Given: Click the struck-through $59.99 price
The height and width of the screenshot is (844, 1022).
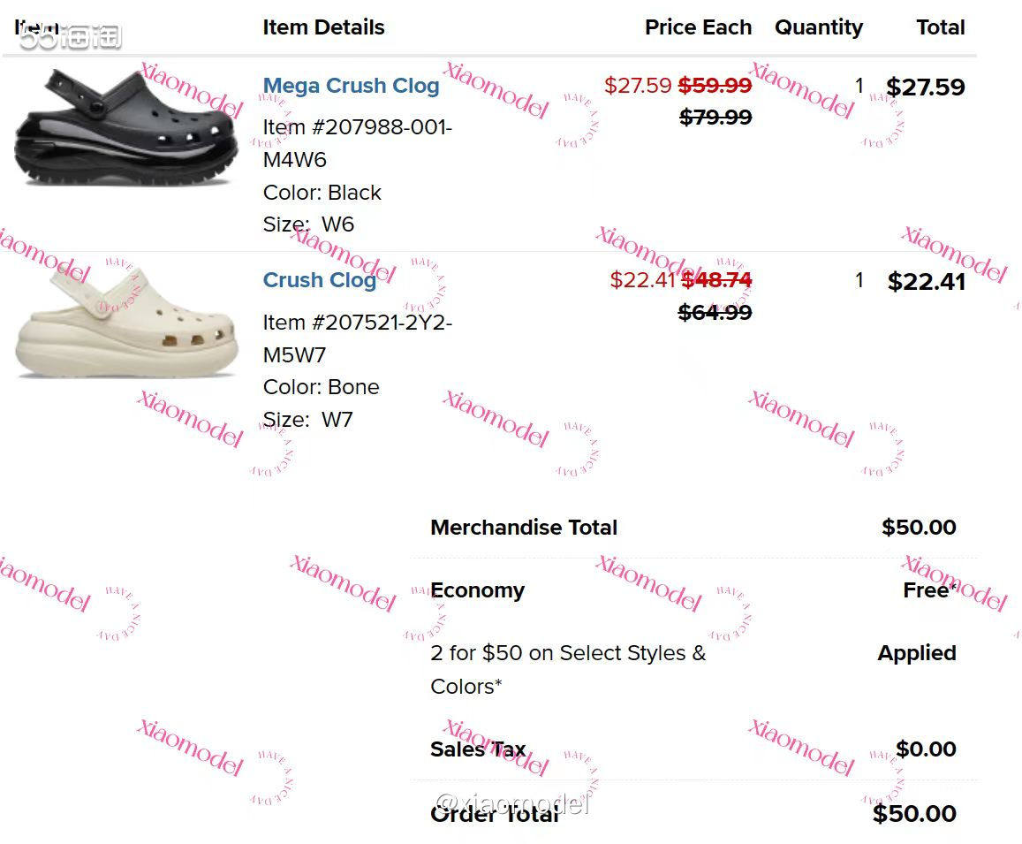Looking at the screenshot, I should [x=715, y=85].
